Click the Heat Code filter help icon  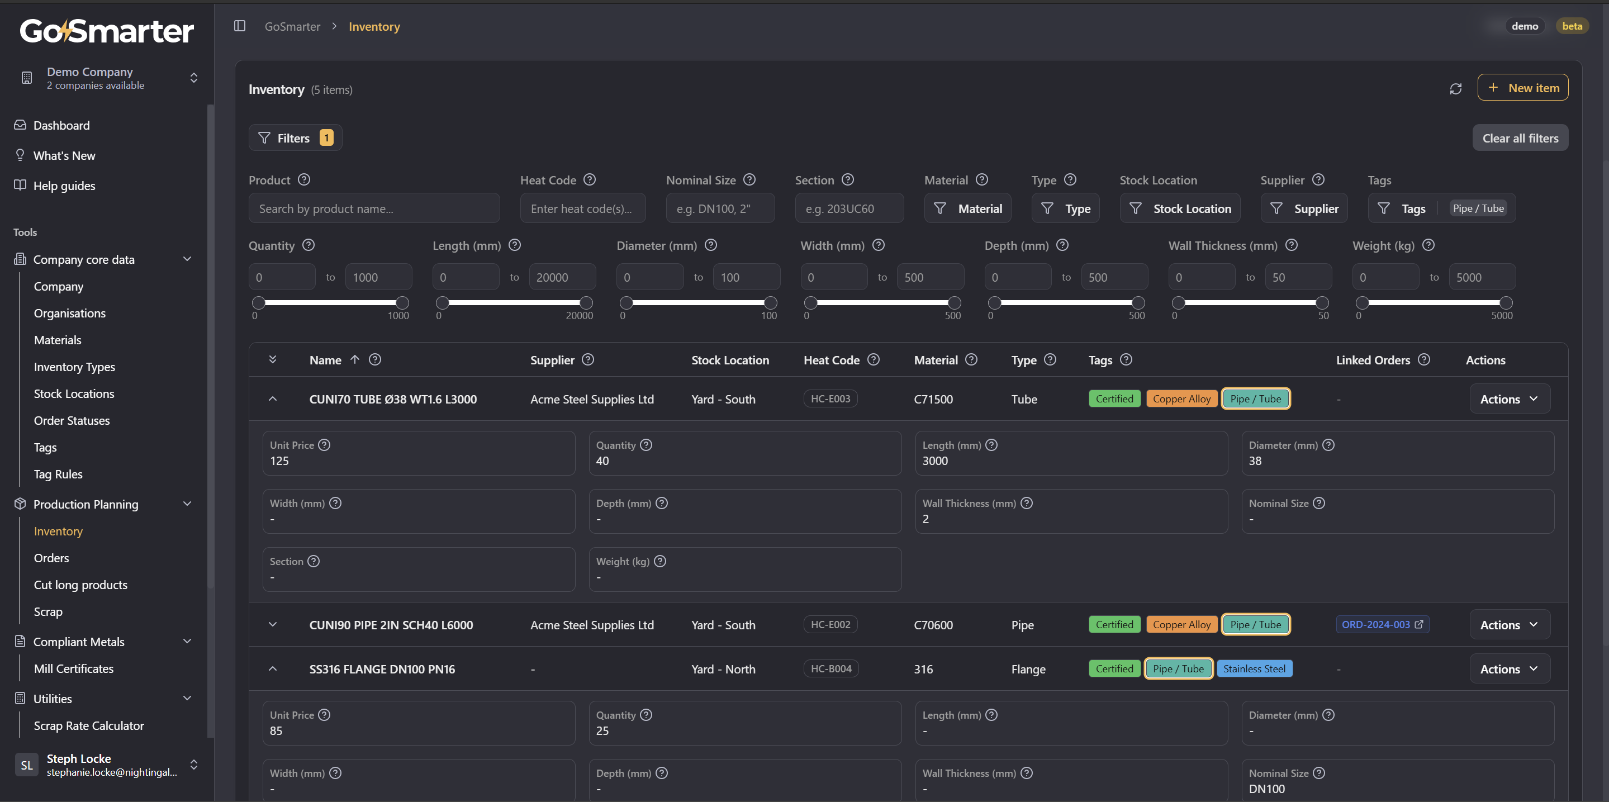[590, 180]
